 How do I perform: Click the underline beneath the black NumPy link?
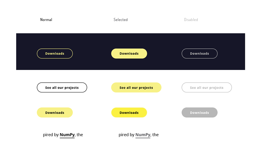pyautogui.click(x=67, y=138)
